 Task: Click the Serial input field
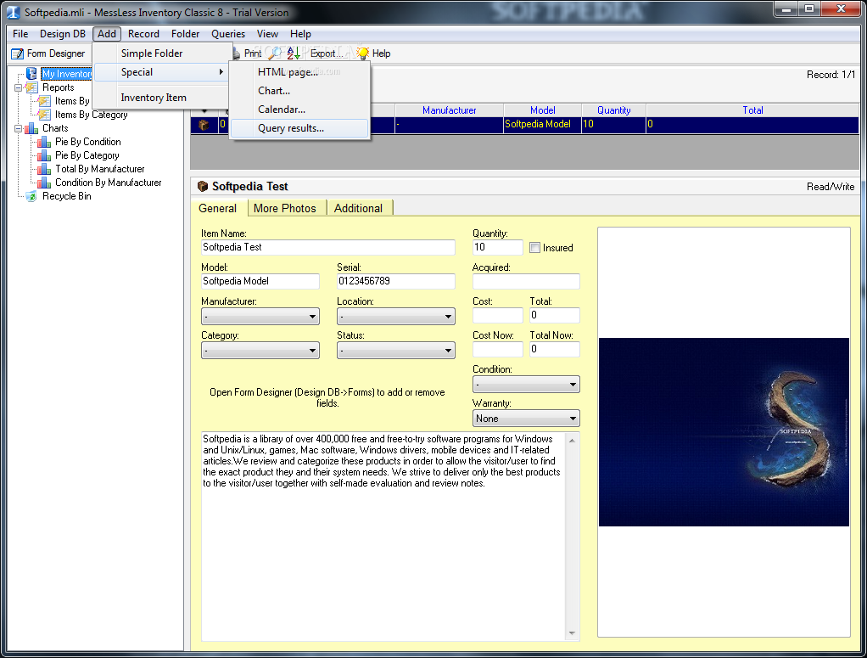[x=396, y=281]
